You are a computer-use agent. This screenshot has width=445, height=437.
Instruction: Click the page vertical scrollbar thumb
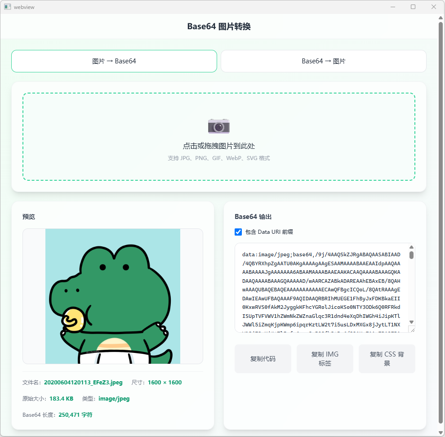pos(441,223)
